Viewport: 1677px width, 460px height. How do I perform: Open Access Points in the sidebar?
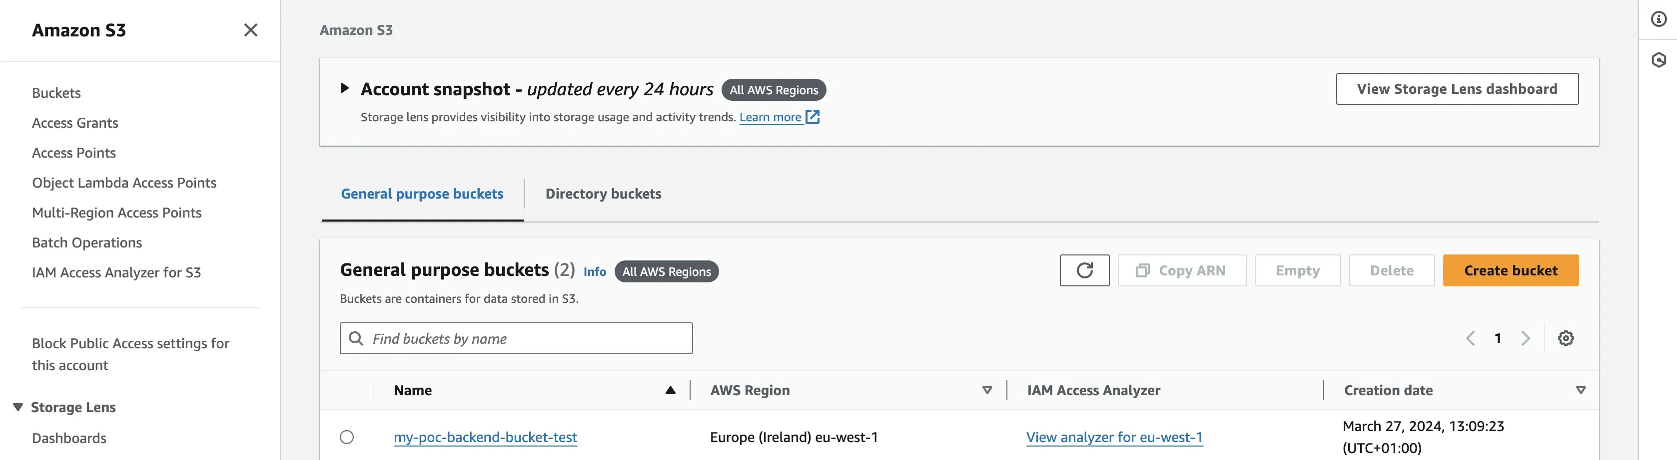point(73,153)
